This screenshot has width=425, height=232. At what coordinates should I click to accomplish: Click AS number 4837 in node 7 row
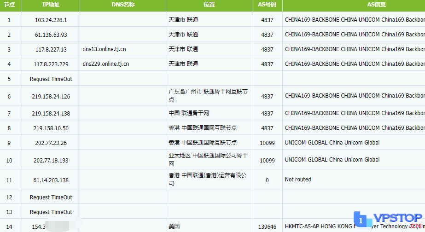[267, 114]
